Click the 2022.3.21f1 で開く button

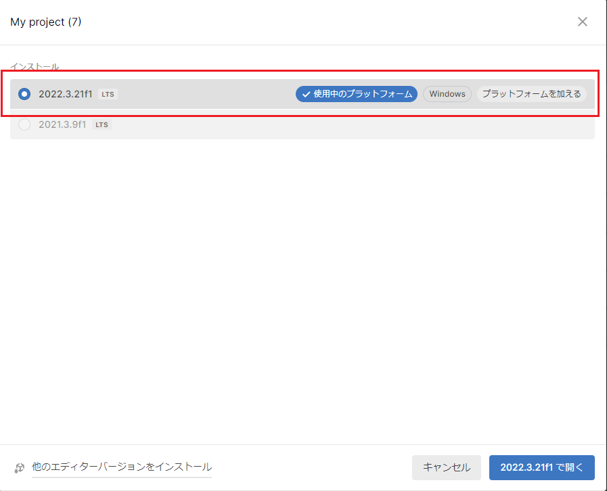tap(541, 467)
